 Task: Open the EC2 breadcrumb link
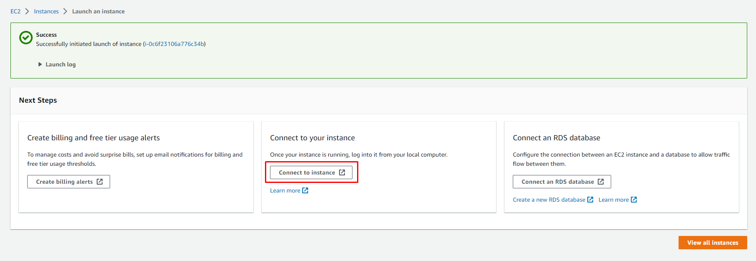15,11
